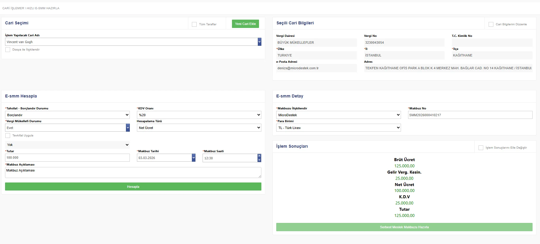Toggle the Tevkifat Uygula checkbox
540x244 pixels.
coord(8,136)
